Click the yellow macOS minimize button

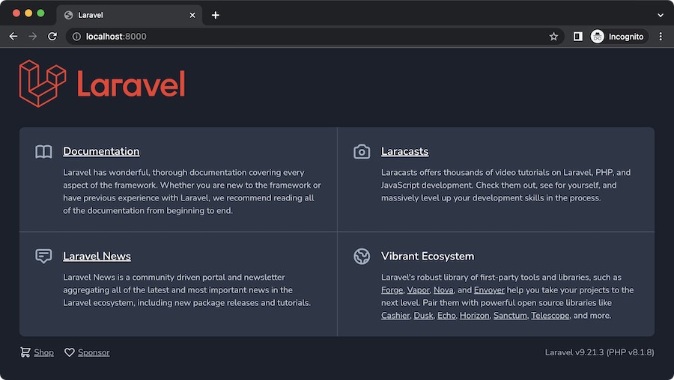pos(28,13)
